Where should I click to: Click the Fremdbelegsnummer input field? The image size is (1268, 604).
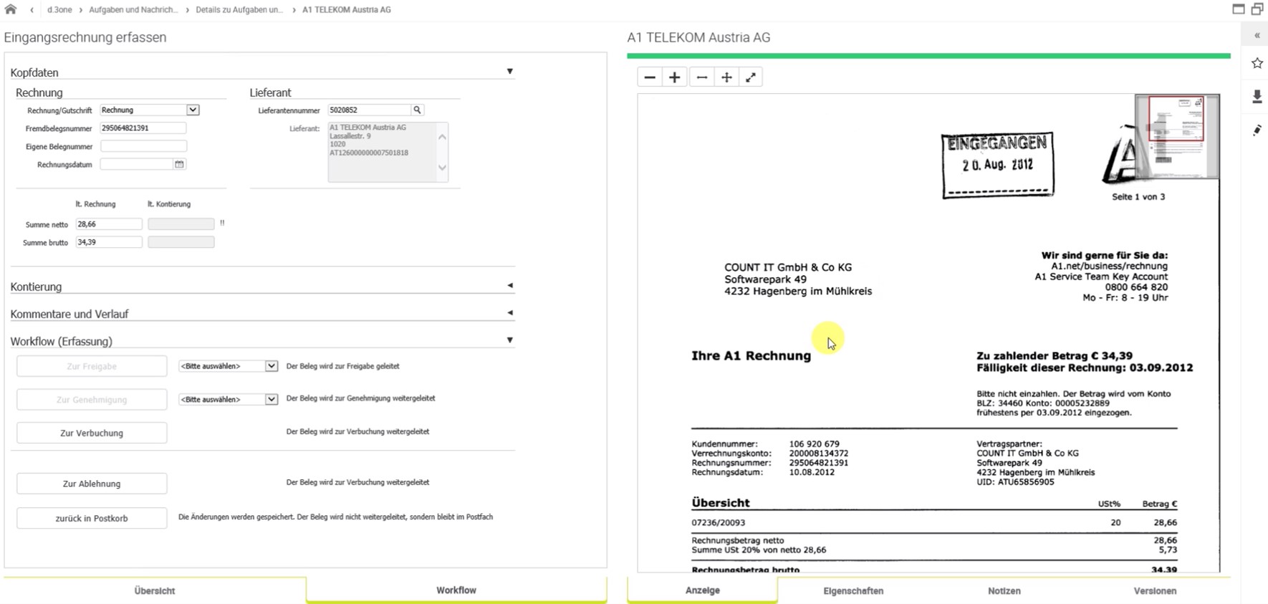coord(143,128)
